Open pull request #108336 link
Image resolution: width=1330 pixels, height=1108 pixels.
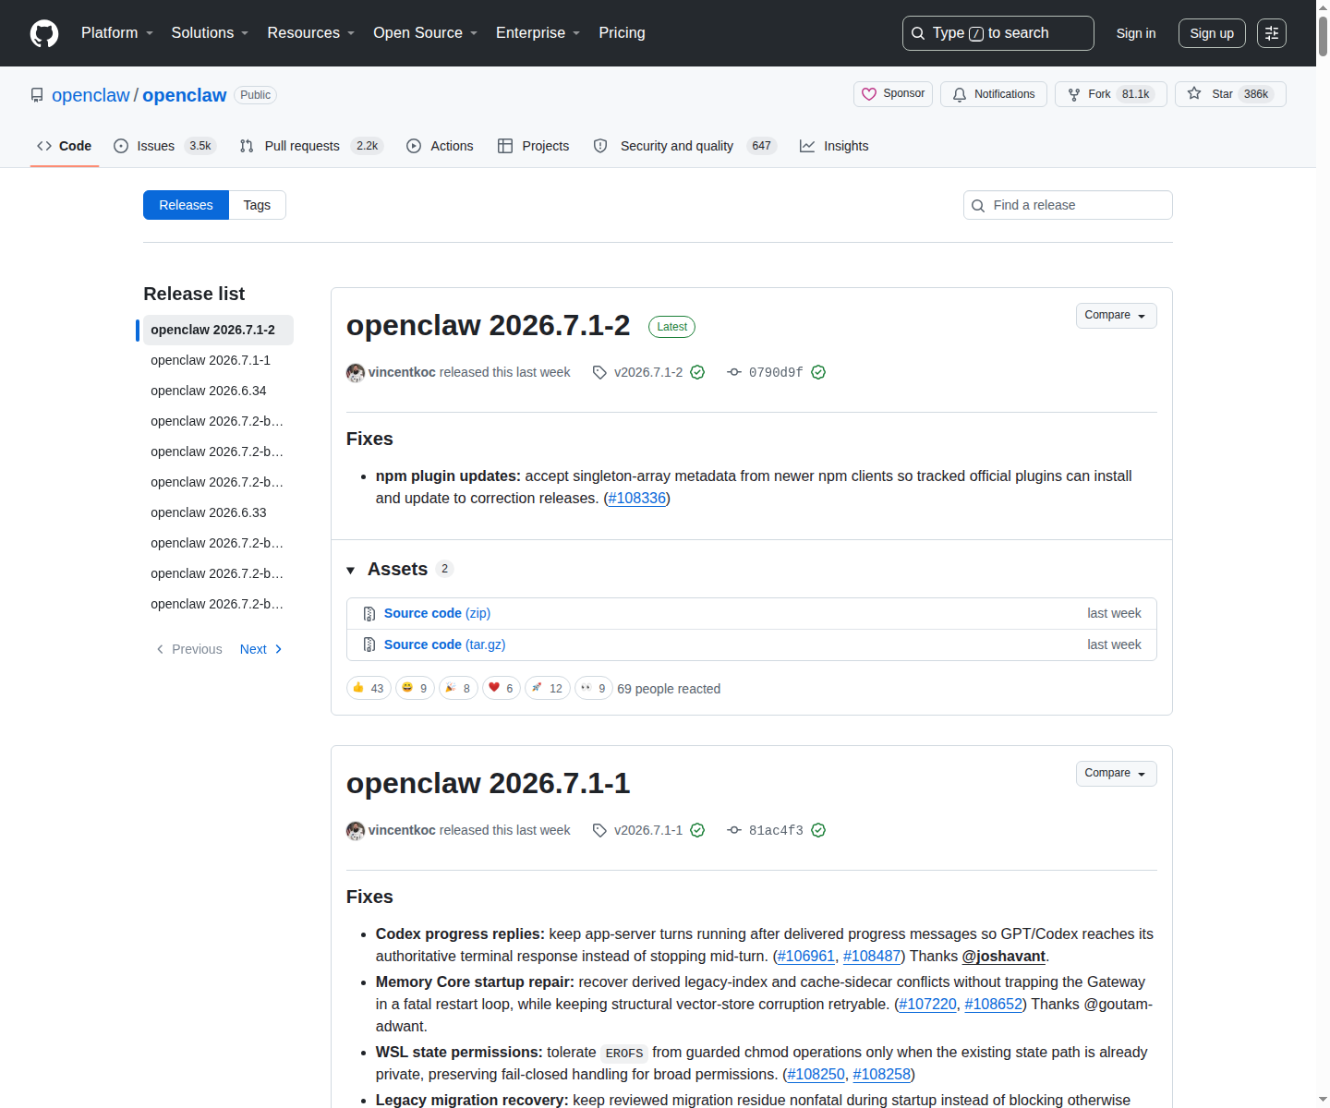tap(637, 499)
